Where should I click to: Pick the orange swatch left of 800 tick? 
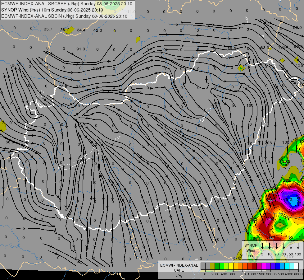coord(240,266)
